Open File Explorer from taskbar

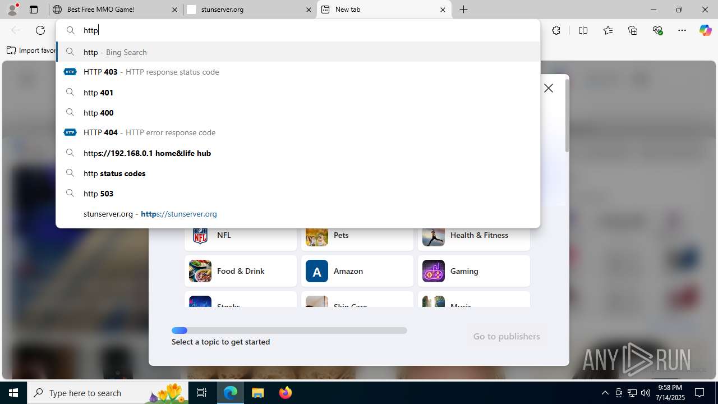(257, 393)
